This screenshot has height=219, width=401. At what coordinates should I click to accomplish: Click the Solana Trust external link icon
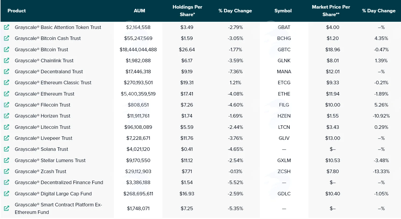pyautogui.click(x=7, y=149)
